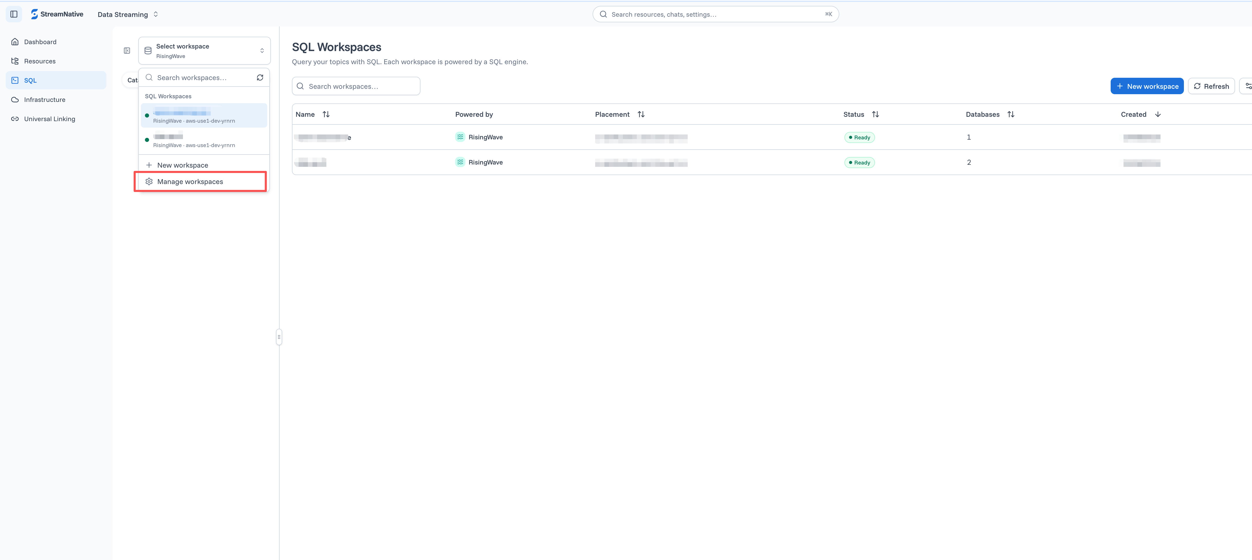Click the Resources tree icon
This screenshot has height=560, width=1252.
15,61
